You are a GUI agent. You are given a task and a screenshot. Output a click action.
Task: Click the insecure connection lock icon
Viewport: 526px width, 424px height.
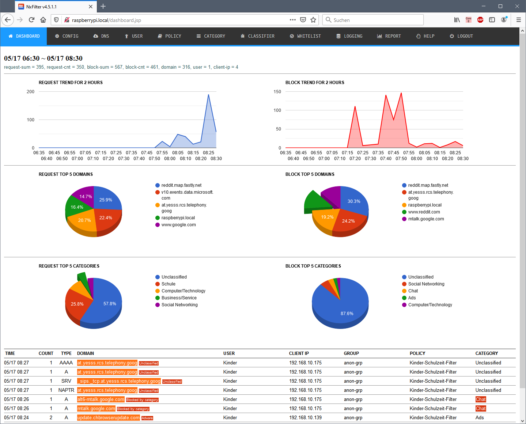point(67,20)
